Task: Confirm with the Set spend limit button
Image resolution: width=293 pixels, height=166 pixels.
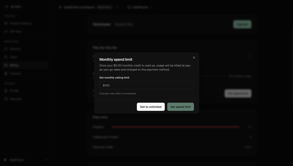Action: [x=180, y=107]
